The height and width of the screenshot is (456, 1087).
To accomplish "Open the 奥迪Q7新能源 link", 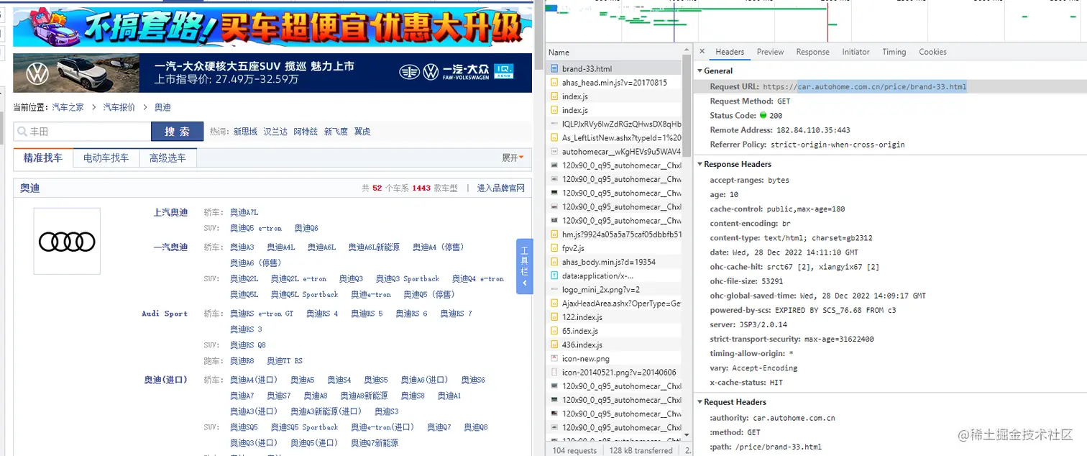I will tap(375, 443).
